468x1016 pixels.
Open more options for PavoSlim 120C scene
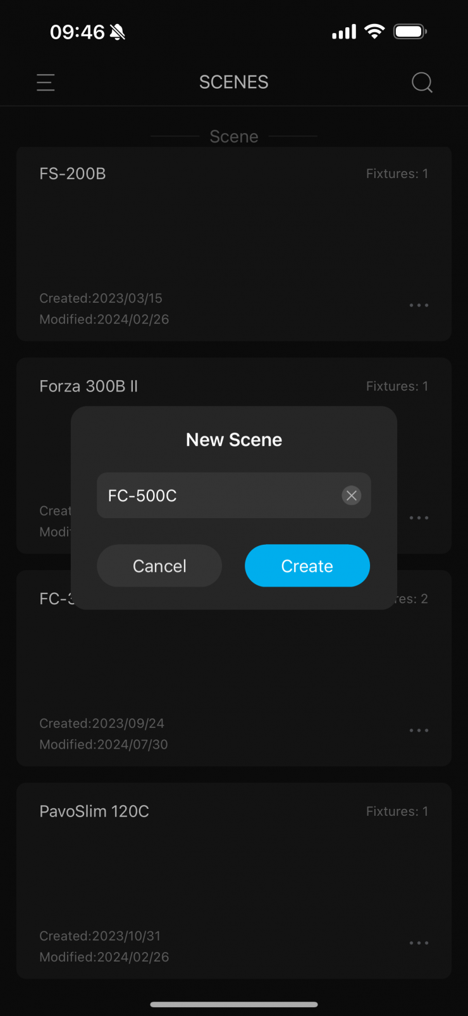click(x=419, y=943)
